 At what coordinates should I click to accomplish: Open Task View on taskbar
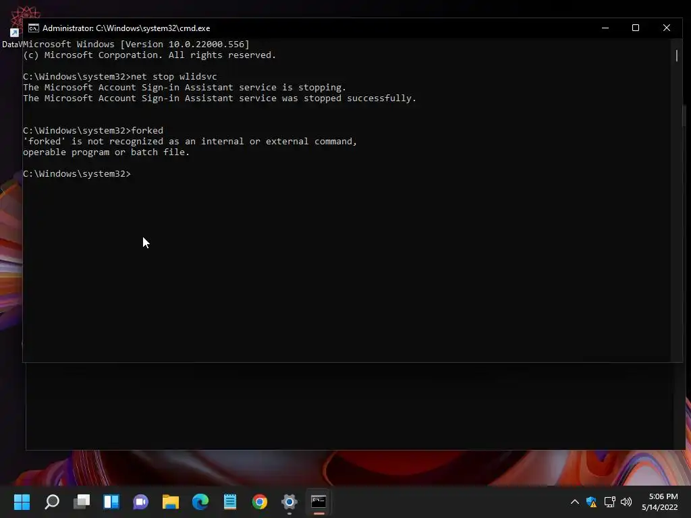click(x=82, y=502)
